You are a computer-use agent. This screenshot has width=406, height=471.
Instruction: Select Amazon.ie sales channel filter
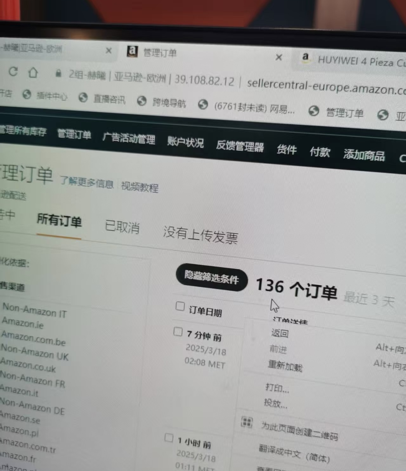pyautogui.click(x=23, y=323)
